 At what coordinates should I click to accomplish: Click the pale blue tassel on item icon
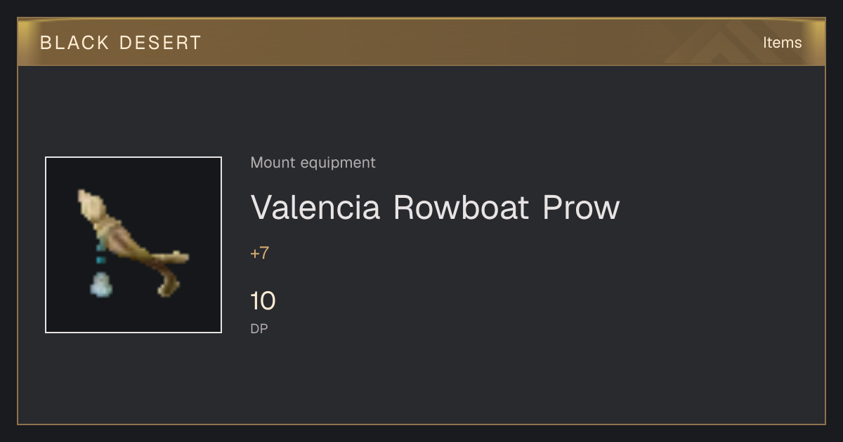click(101, 284)
